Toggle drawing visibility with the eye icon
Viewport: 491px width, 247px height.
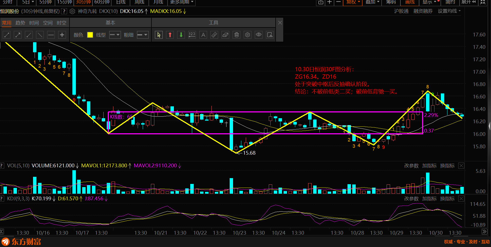point(259,35)
